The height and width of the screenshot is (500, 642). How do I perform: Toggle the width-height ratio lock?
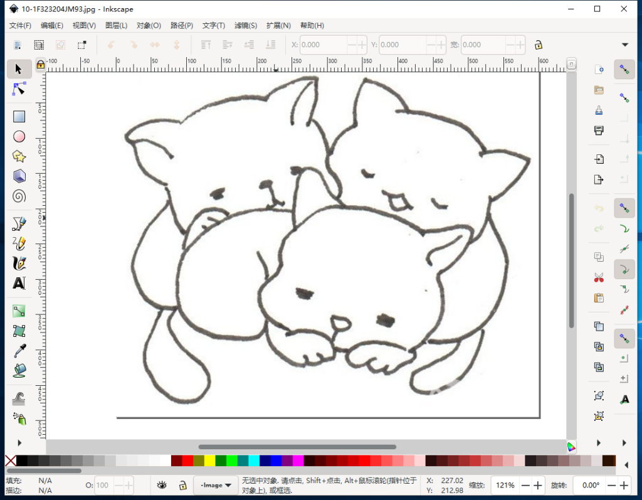538,45
